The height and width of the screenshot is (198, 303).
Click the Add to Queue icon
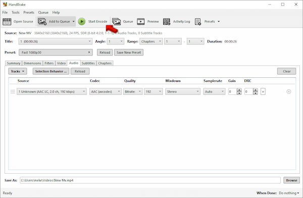point(42,21)
